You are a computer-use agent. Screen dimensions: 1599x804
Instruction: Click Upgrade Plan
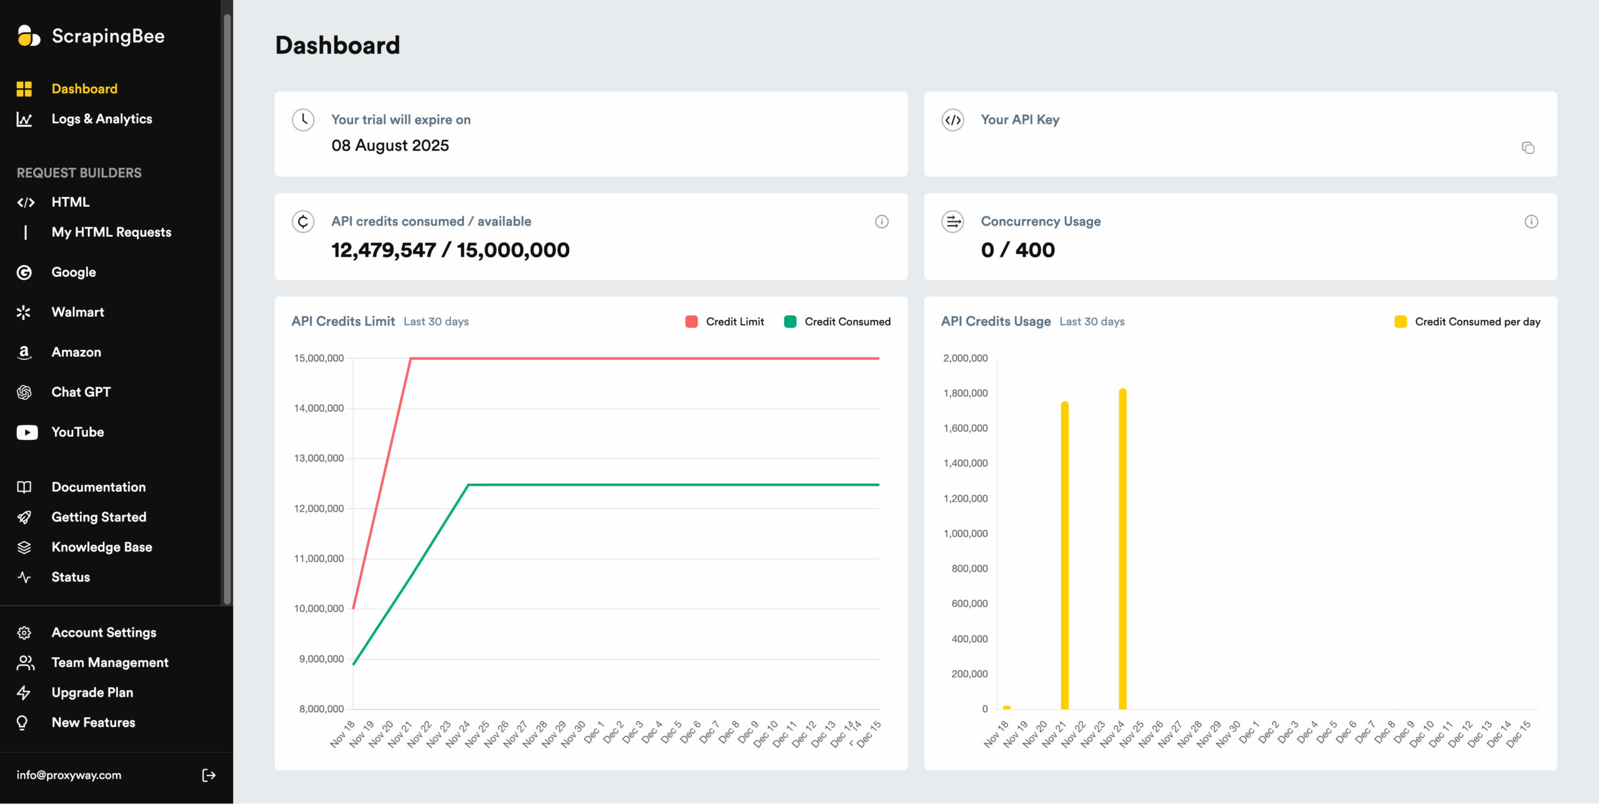92,692
